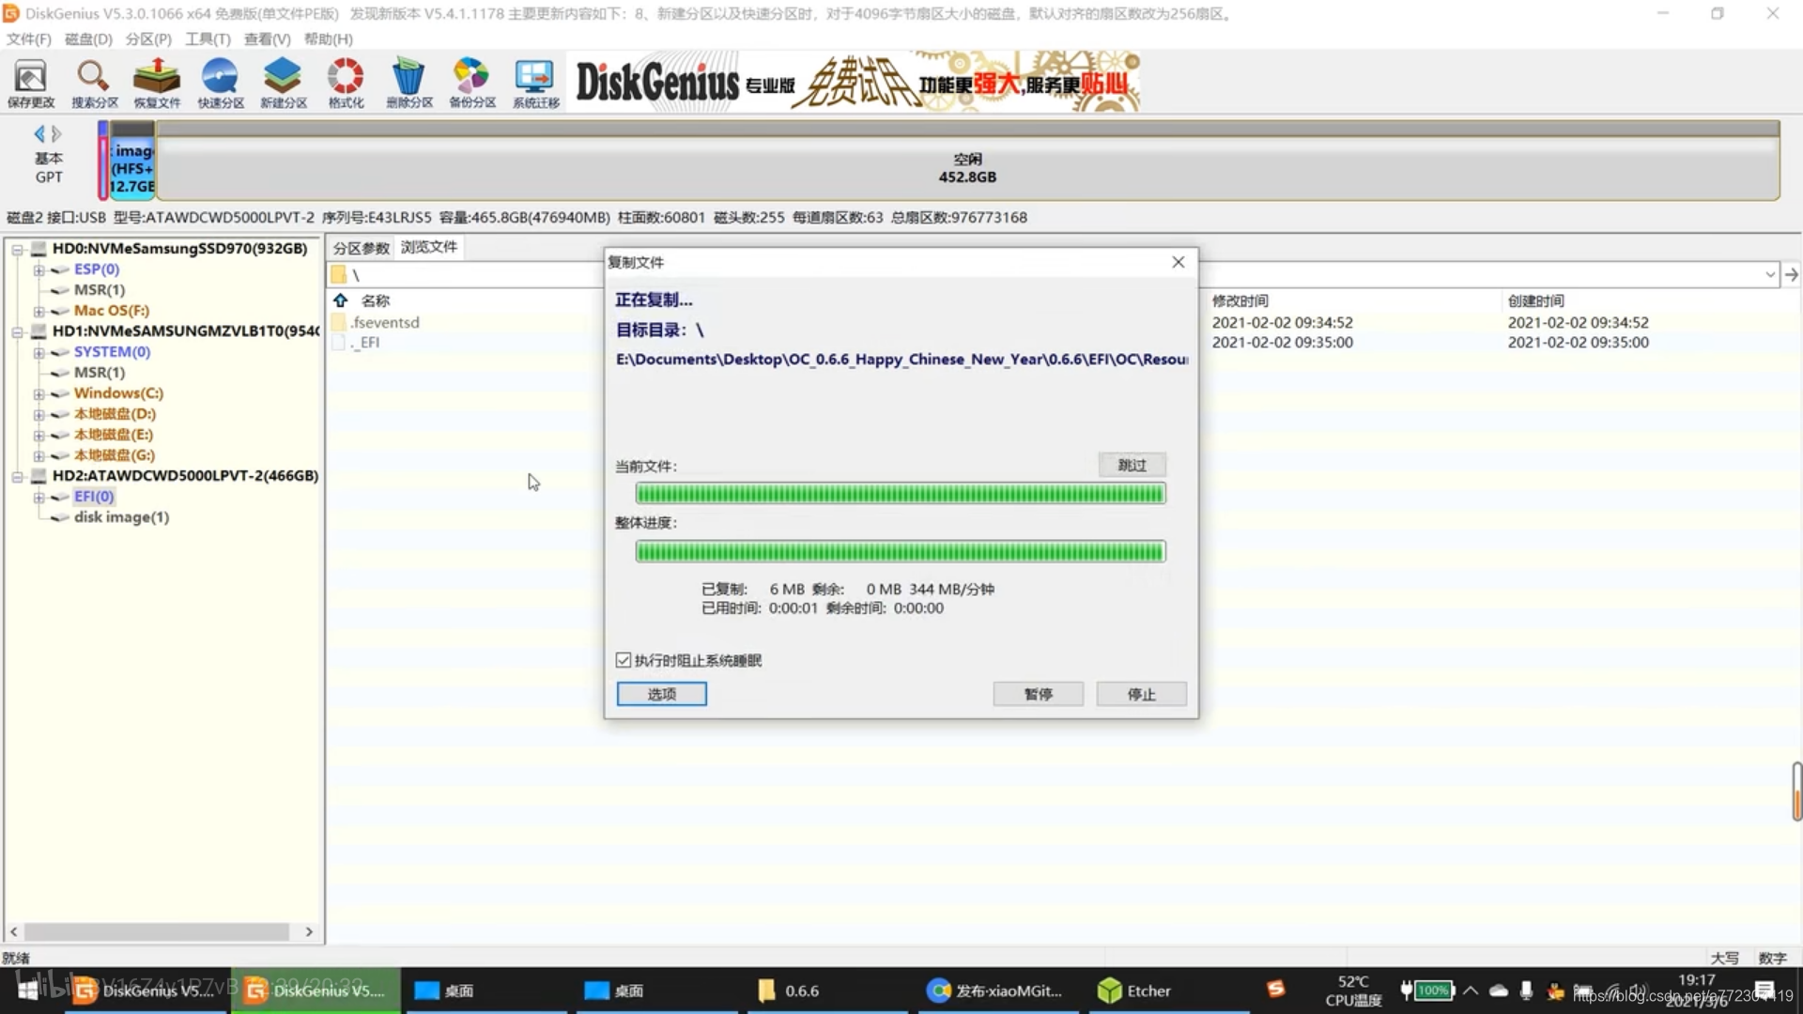The image size is (1803, 1014).
Task: Toggle 执行时阻止系统睡眠 checkbox
Action: pyautogui.click(x=624, y=660)
